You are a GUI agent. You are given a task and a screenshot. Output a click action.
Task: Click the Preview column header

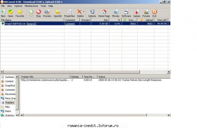pos(85,20)
